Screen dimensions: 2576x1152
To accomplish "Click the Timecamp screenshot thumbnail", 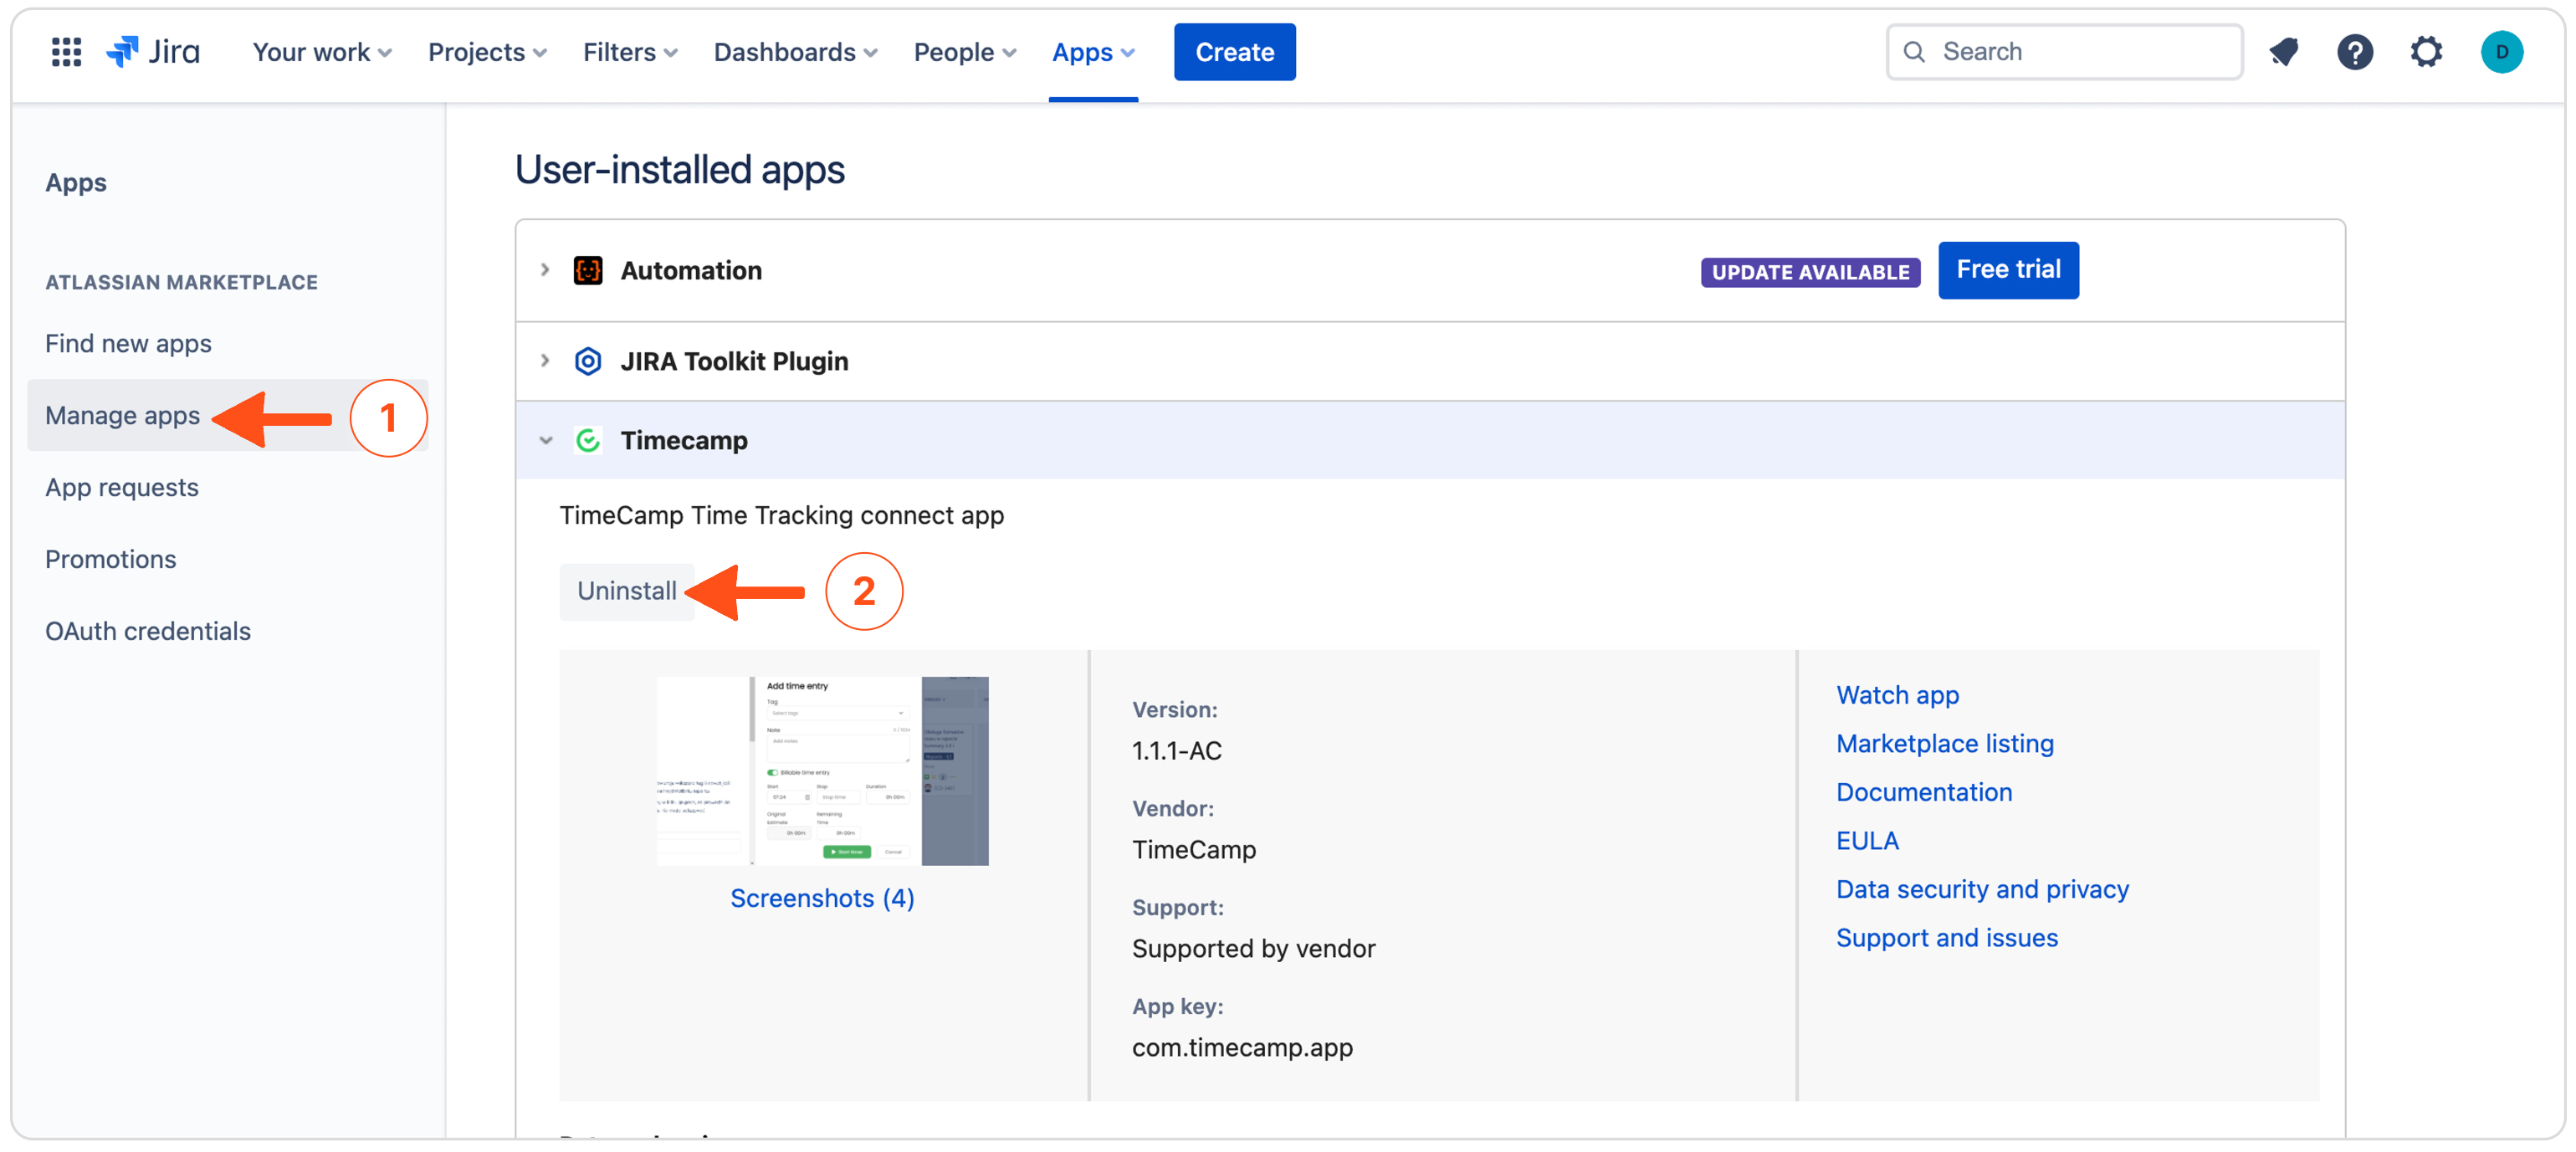I will coord(822,771).
